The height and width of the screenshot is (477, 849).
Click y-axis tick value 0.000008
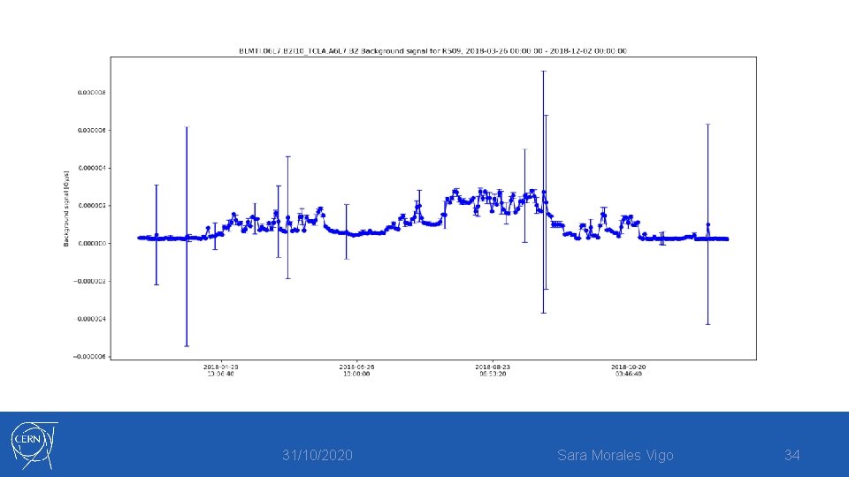(91, 93)
